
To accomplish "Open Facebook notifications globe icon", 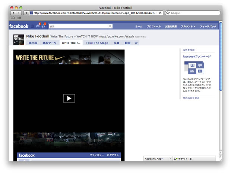I will [44, 26].
